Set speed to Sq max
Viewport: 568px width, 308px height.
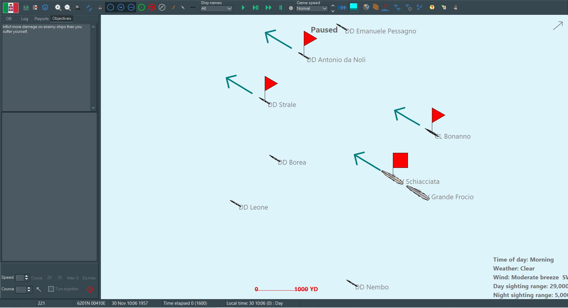(x=89, y=278)
